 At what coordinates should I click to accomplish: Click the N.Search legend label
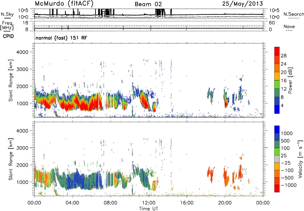[x=293, y=14]
